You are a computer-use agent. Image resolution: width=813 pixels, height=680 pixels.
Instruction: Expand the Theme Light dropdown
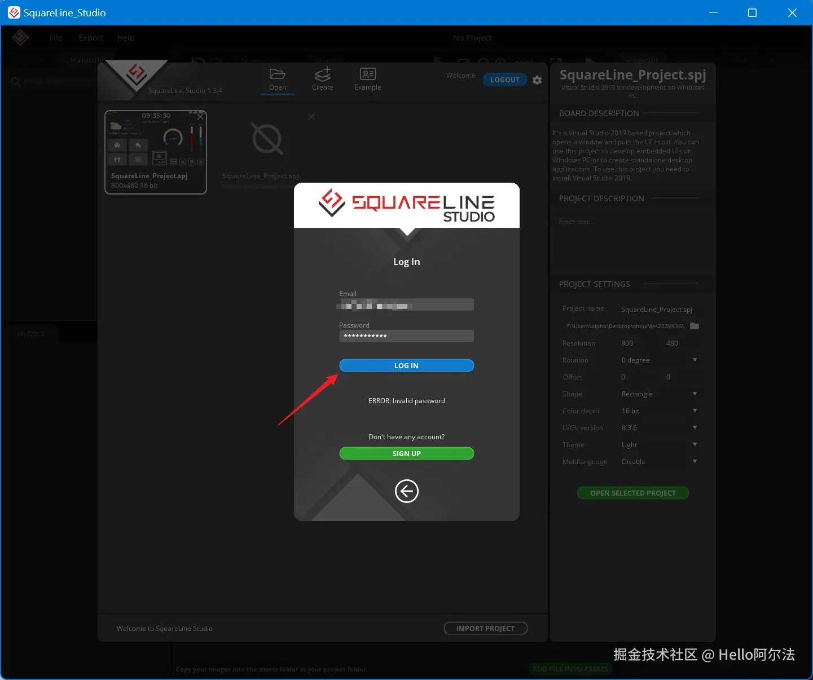[x=659, y=444]
